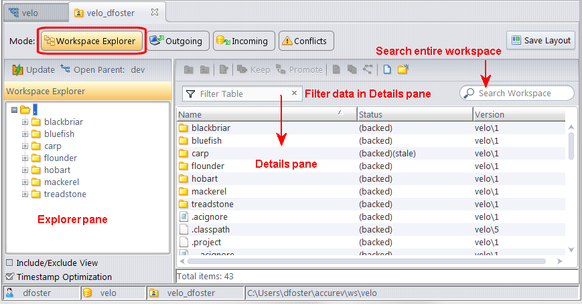Screen dimensions: 582x304
Task: Collapse the root folder node
Action: coord(14,110)
